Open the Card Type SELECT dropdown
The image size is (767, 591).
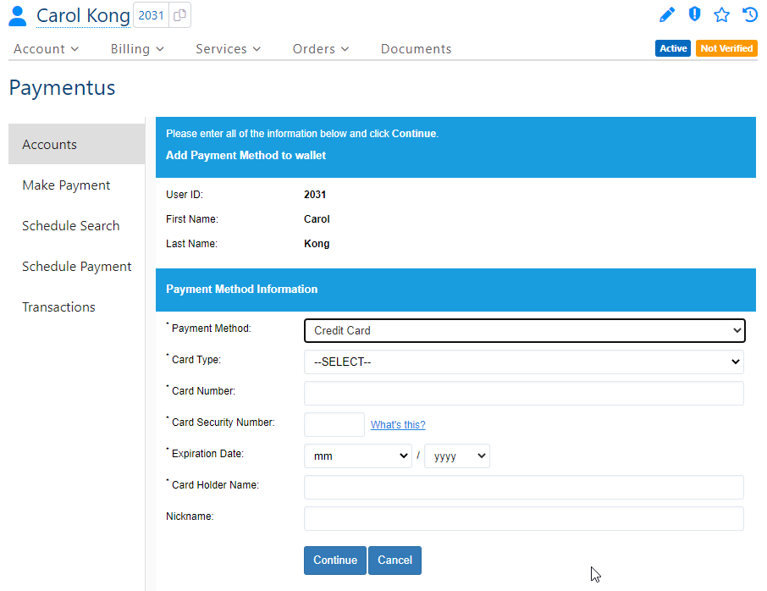(x=524, y=362)
